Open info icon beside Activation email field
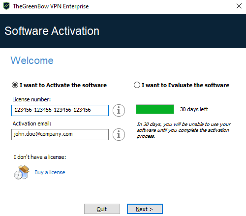This screenshot has height=216, width=246. [119, 134]
